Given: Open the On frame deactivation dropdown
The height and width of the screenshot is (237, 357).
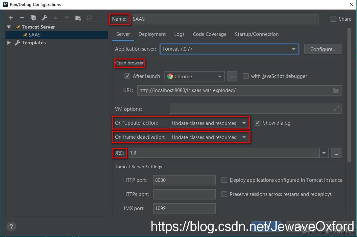Looking at the screenshot, I should point(209,137).
